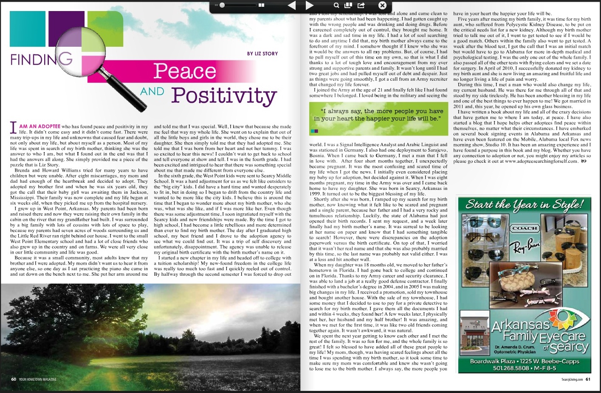Click page number 60 in the footer
Screen dimensions: 601x393
[x=14, y=379]
